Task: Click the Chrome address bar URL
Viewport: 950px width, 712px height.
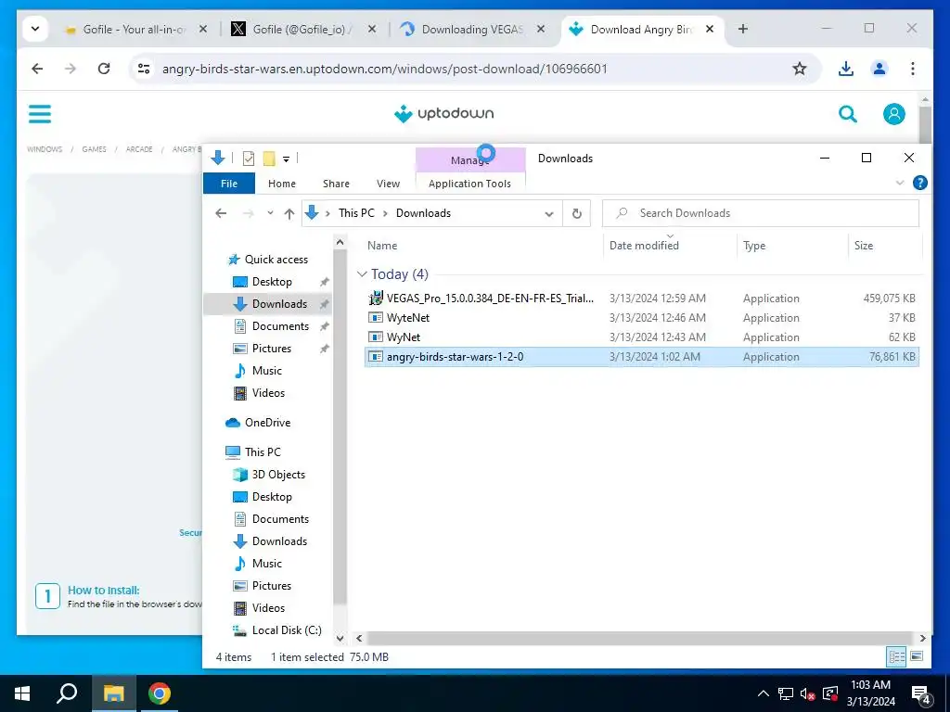Action: [385, 69]
